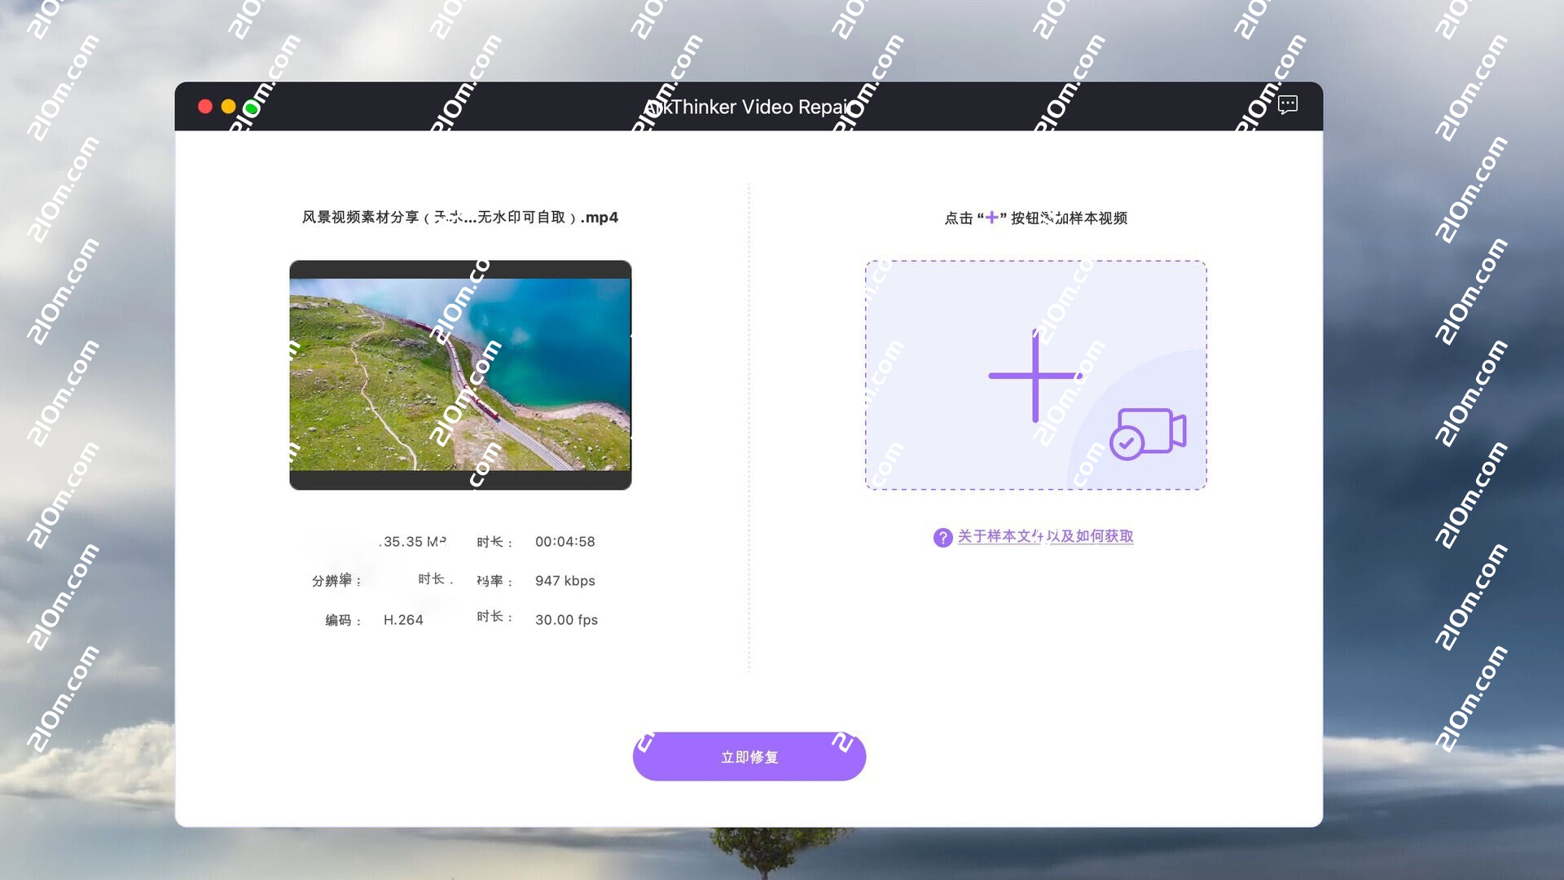Viewport: 1564px width, 880px height.
Task: Open the feedback chat bubble icon
Action: (1287, 104)
